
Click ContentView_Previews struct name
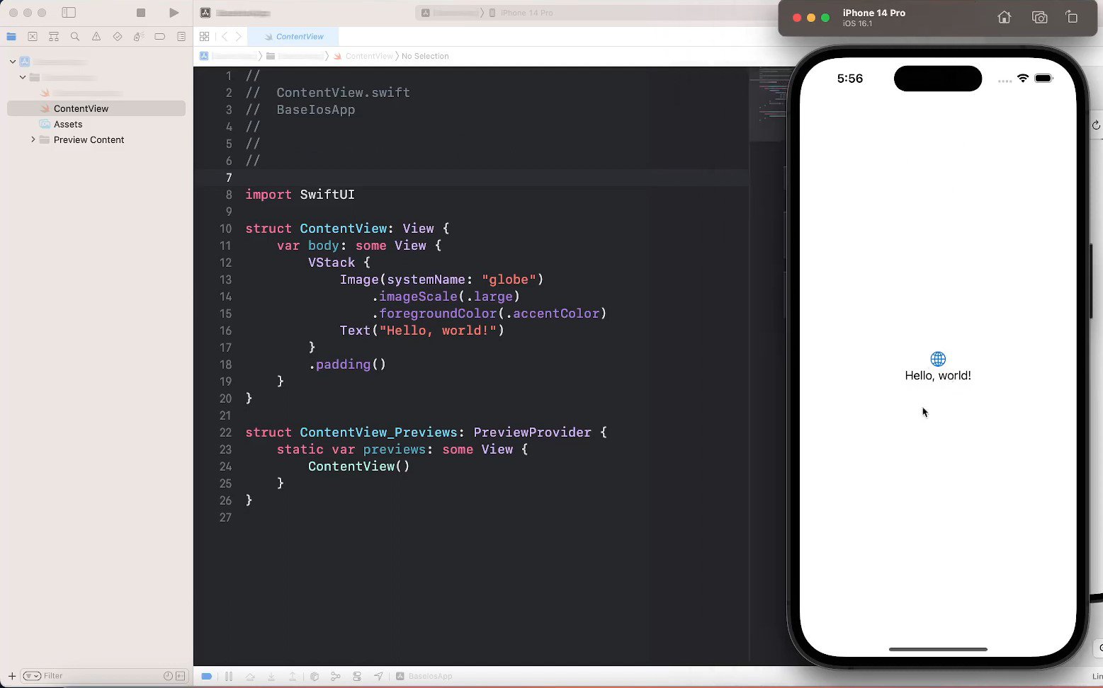(378, 432)
